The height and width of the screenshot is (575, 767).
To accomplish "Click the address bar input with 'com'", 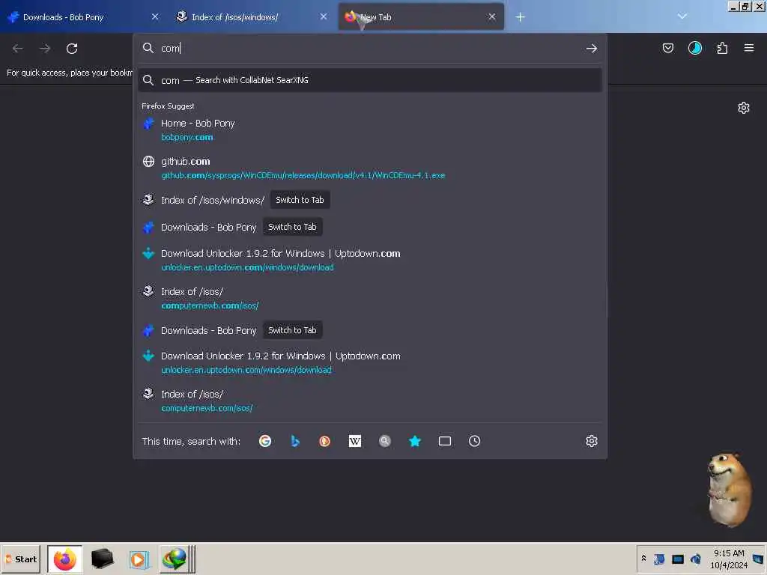I will (369, 48).
